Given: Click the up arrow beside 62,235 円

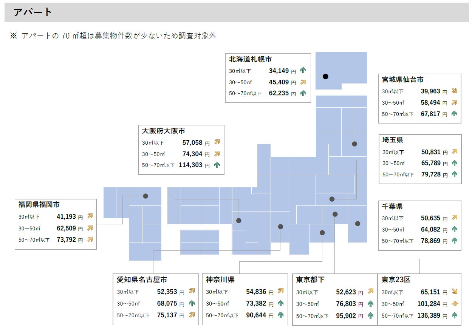Looking at the screenshot, I should coord(303,93).
